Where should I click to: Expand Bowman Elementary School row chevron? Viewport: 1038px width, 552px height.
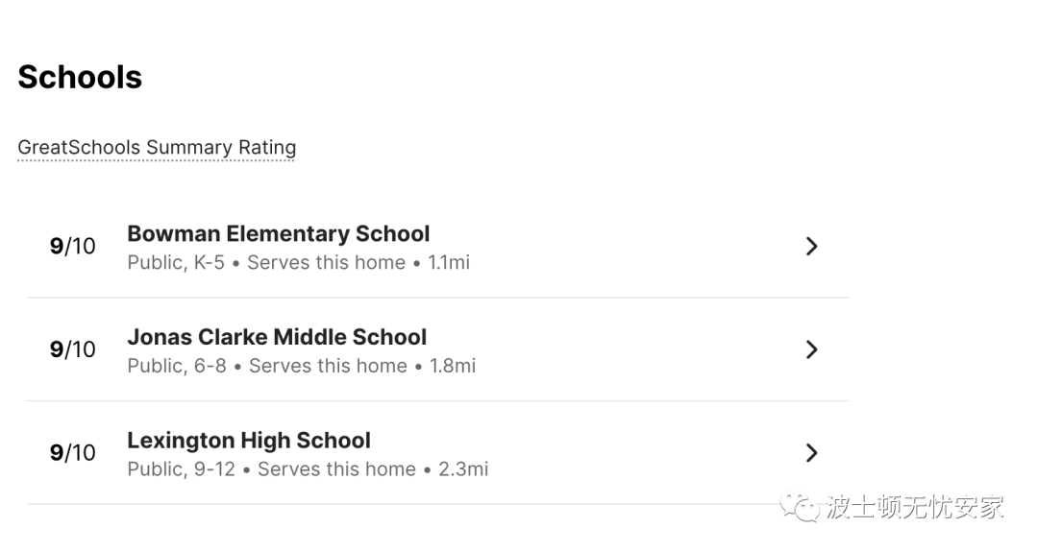[x=811, y=246]
